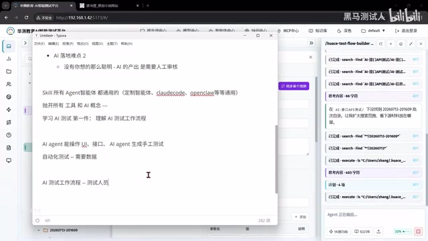Open Typora 主题(T) menu

tap(112, 44)
